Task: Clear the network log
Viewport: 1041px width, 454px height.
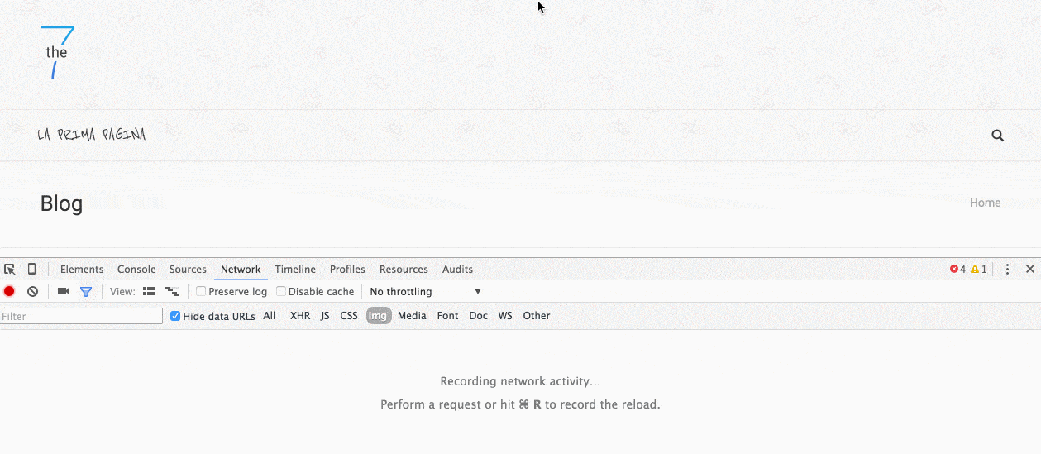Action: tap(33, 292)
